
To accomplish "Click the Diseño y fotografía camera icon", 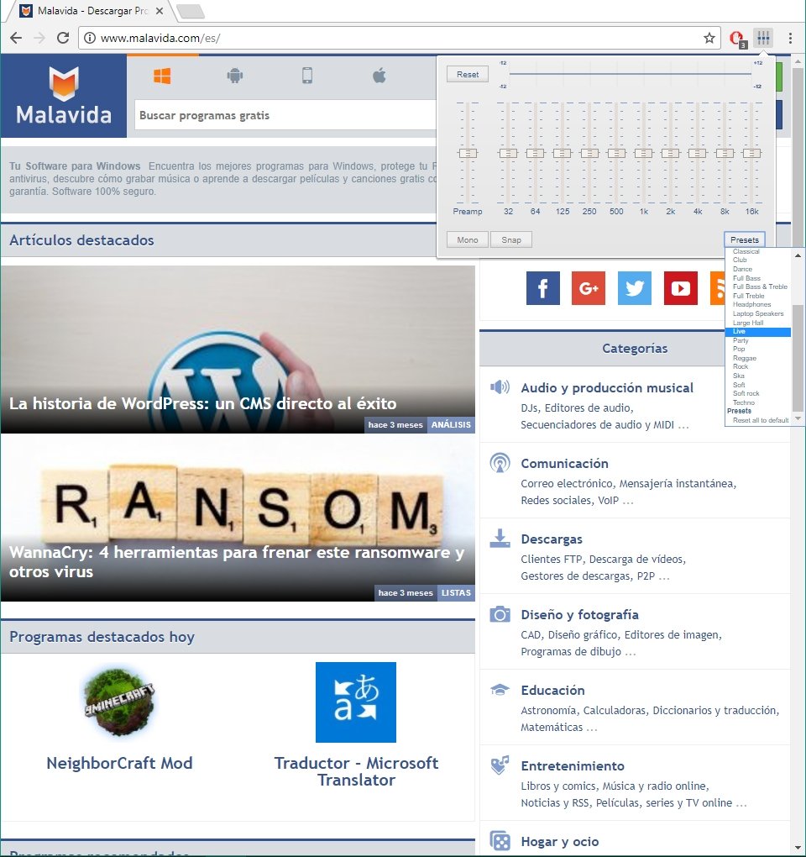I will pyautogui.click(x=500, y=614).
